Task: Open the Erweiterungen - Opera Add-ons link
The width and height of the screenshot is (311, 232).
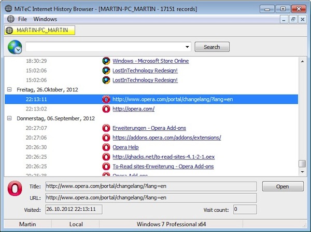Action: click(x=149, y=128)
